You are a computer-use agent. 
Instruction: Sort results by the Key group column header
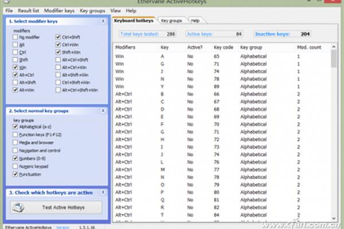coord(267,48)
